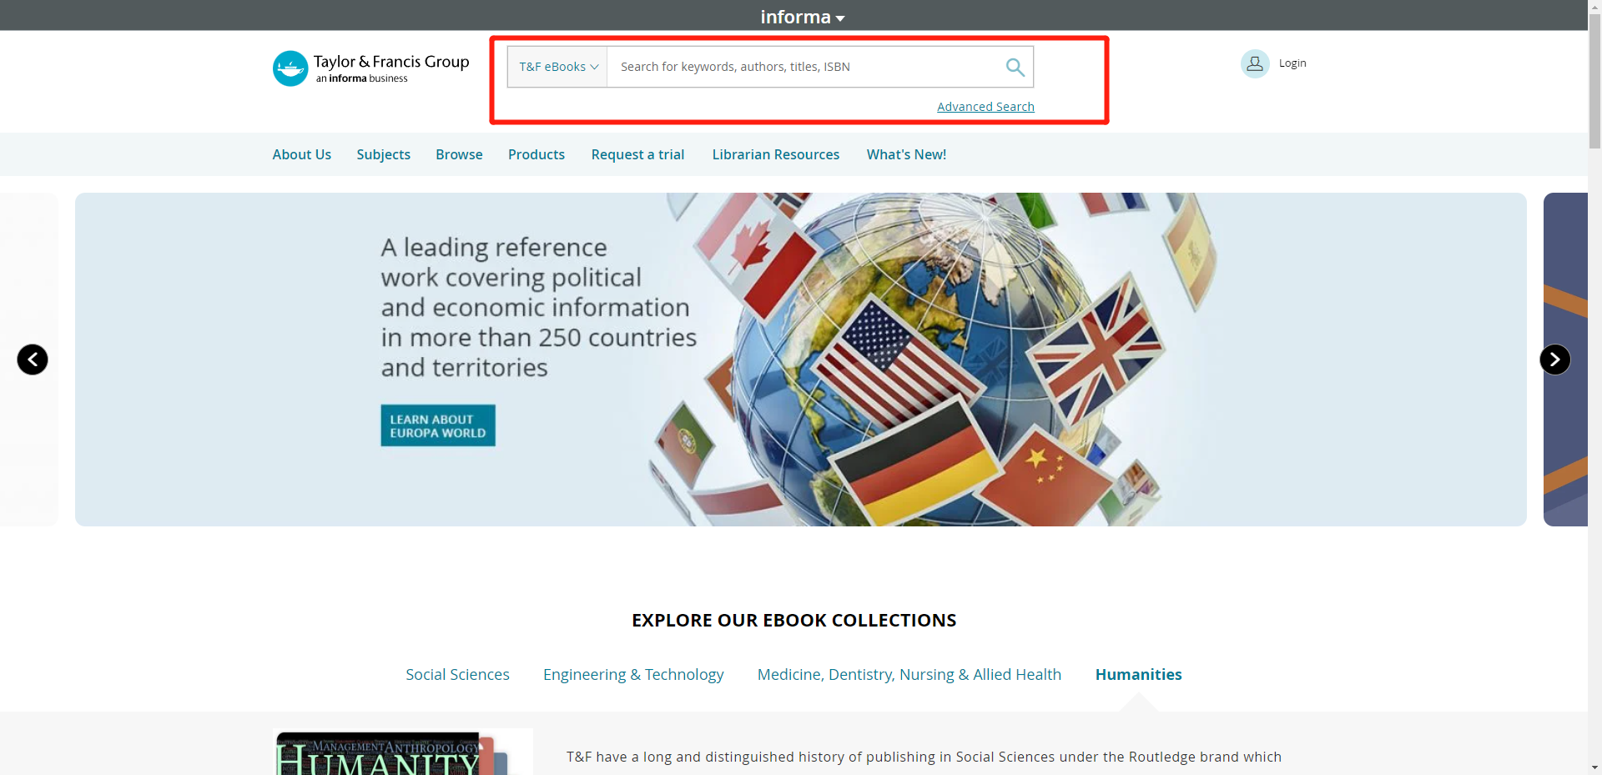1602x775 pixels.
Task: Select the Social Sciences collection tab
Action: pos(457,674)
